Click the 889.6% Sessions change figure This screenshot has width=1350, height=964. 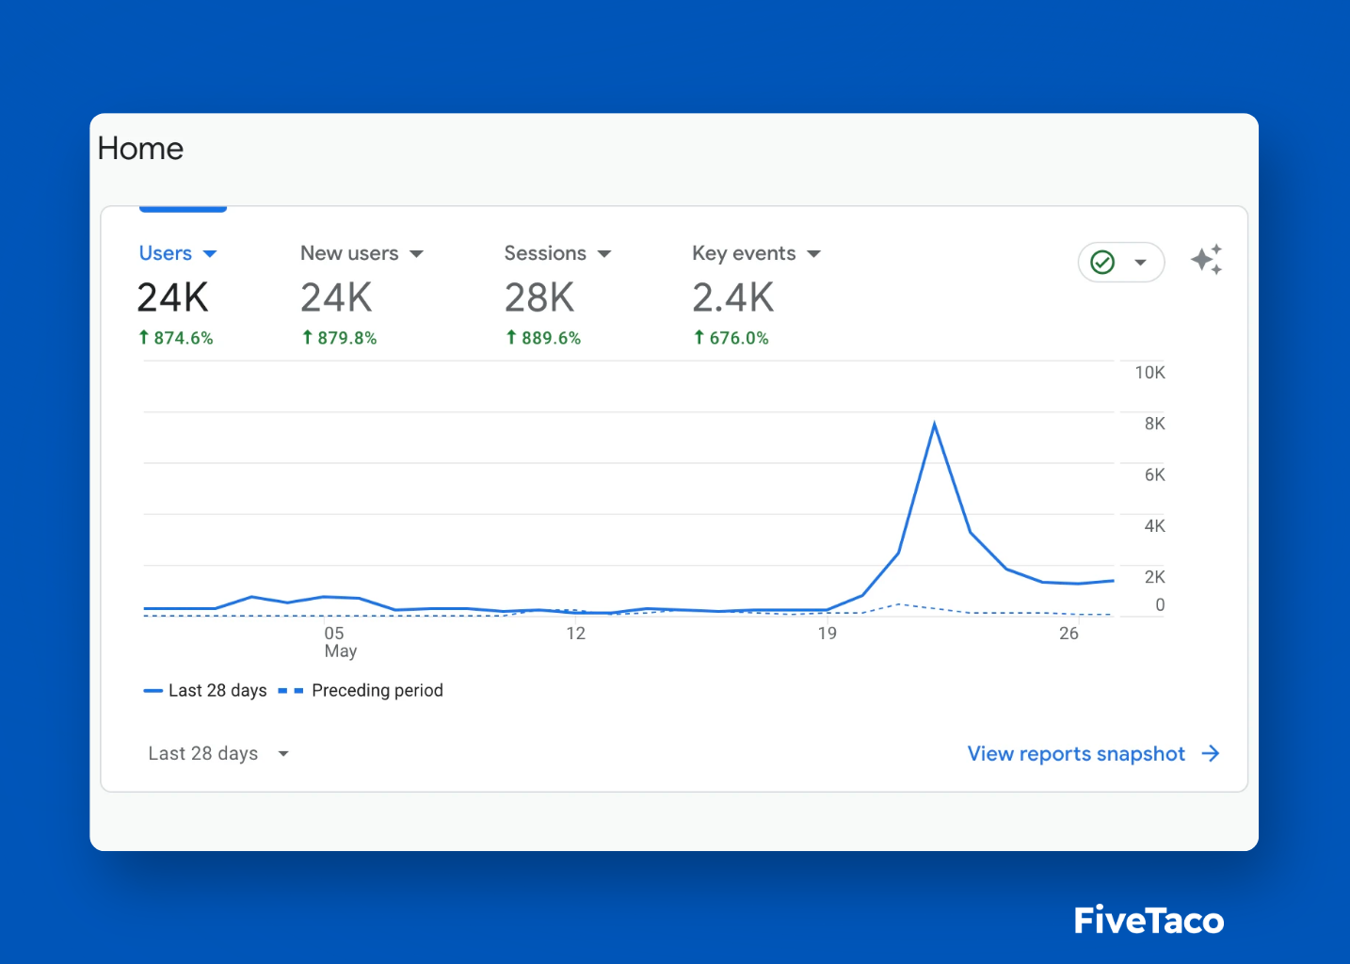543,338
